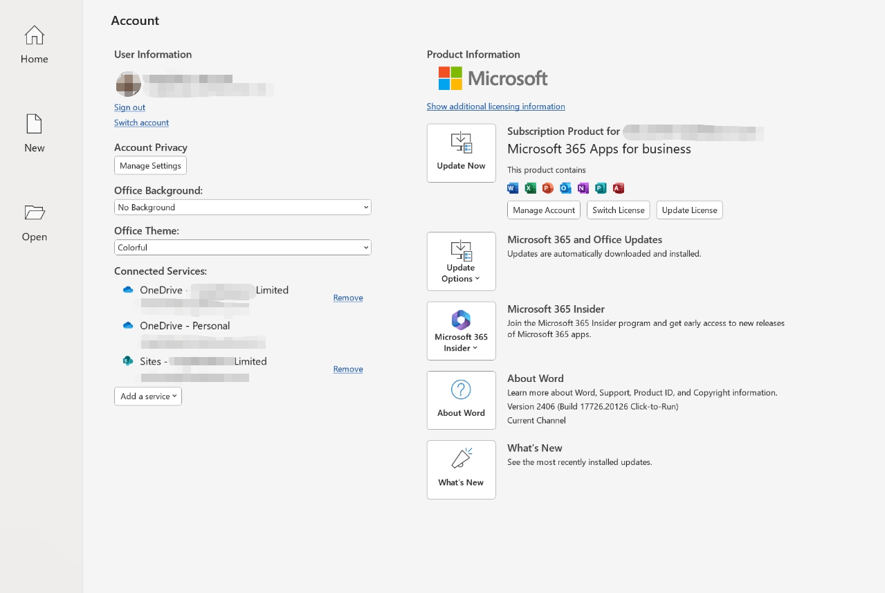Click the Excel product icon
The image size is (885, 593).
tap(530, 188)
